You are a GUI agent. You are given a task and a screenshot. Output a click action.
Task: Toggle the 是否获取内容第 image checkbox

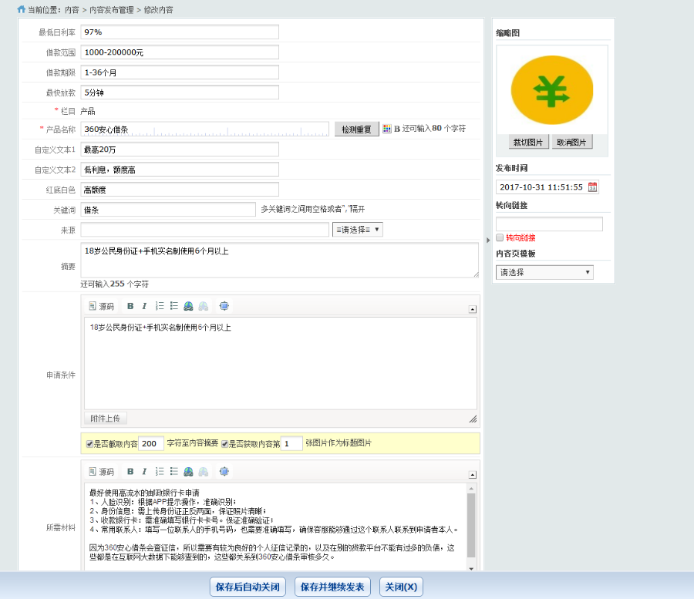pos(224,444)
